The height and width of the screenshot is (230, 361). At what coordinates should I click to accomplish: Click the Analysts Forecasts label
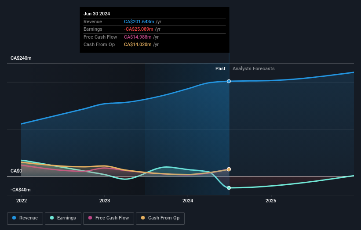click(253, 69)
